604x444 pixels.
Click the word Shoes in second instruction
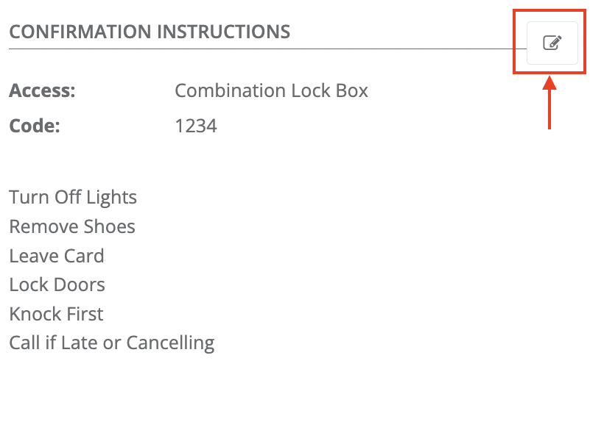click(x=110, y=226)
